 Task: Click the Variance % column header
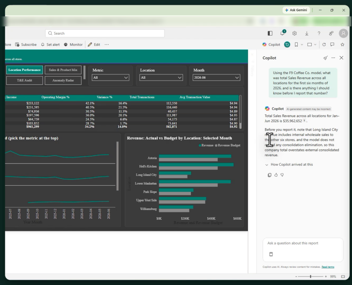point(104,97)
